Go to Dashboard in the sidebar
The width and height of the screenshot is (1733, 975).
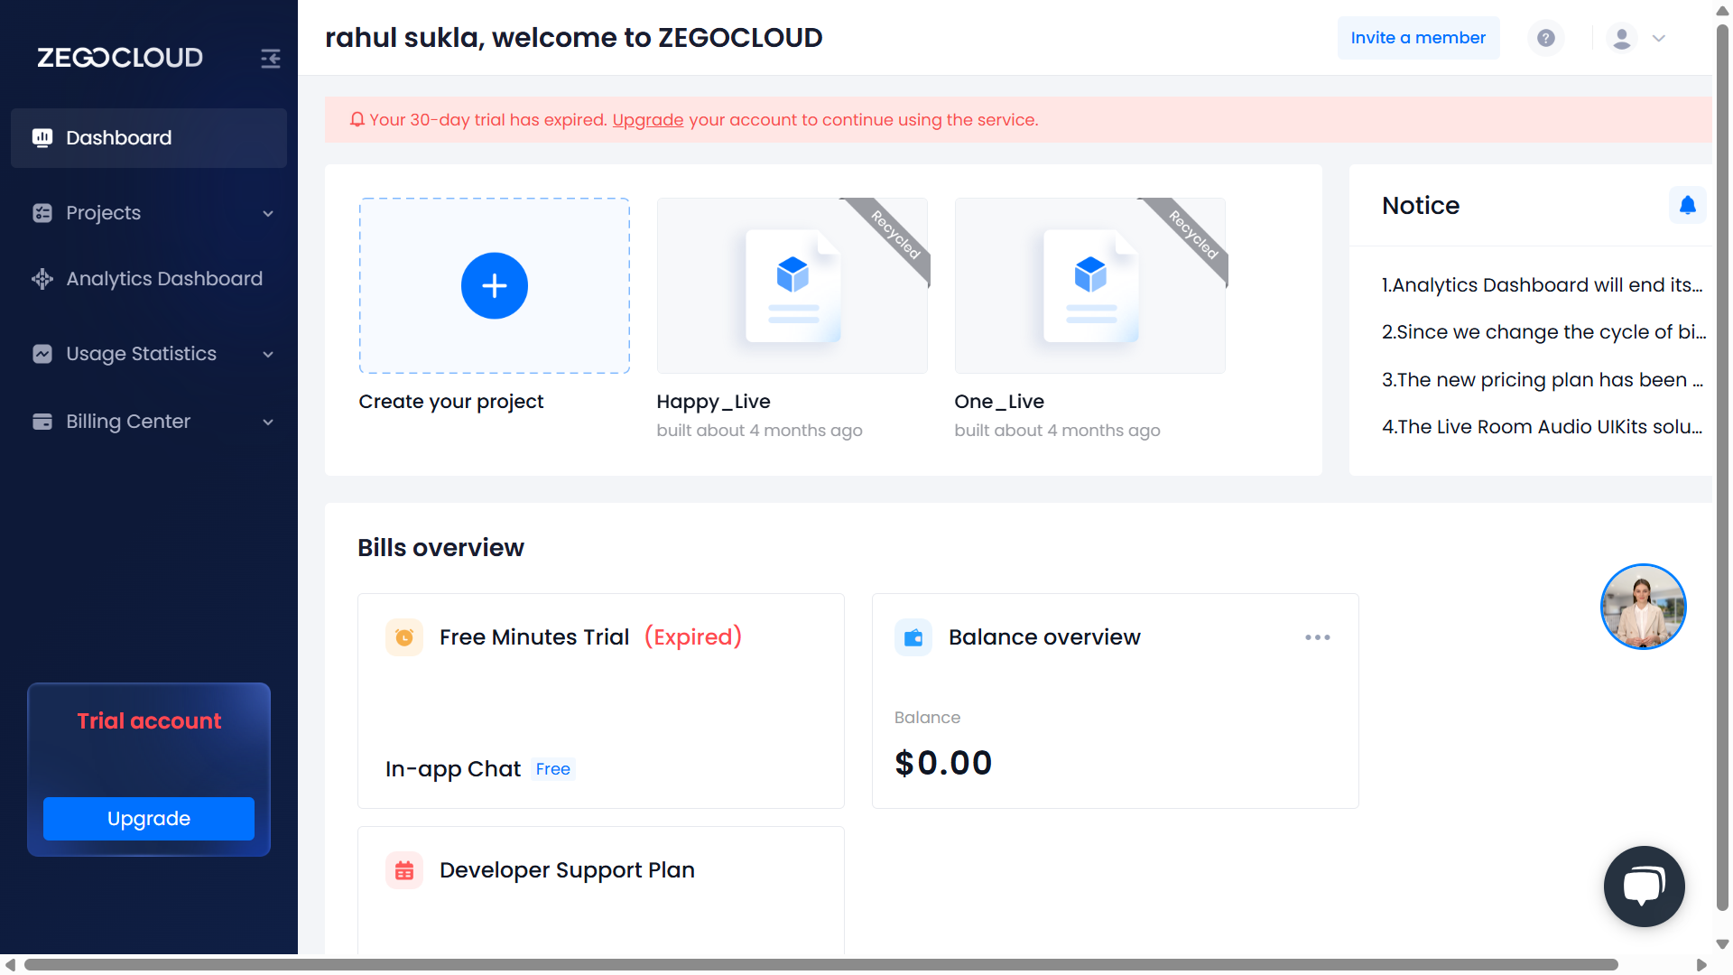[x=149, y=138]
